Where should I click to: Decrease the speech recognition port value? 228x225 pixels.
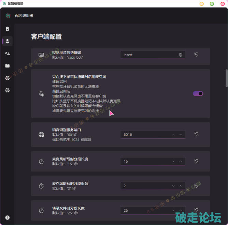point(173,135)
